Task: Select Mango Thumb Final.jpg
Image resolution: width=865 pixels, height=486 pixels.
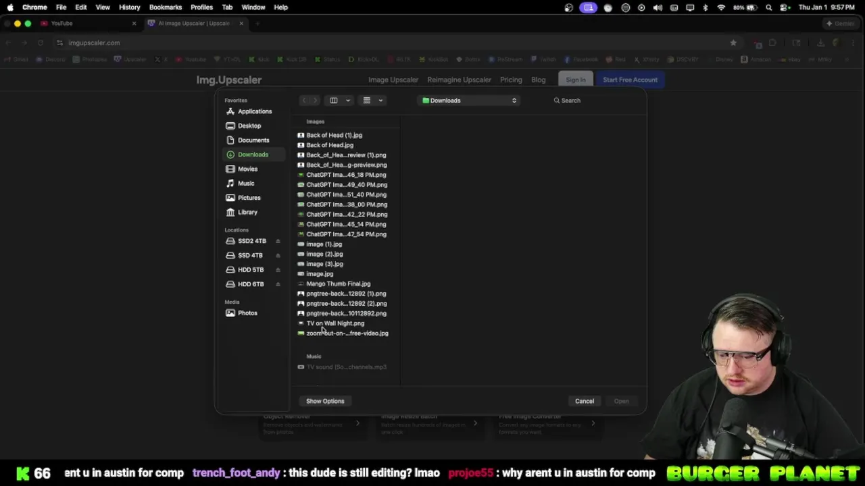Action: (339, 284)
